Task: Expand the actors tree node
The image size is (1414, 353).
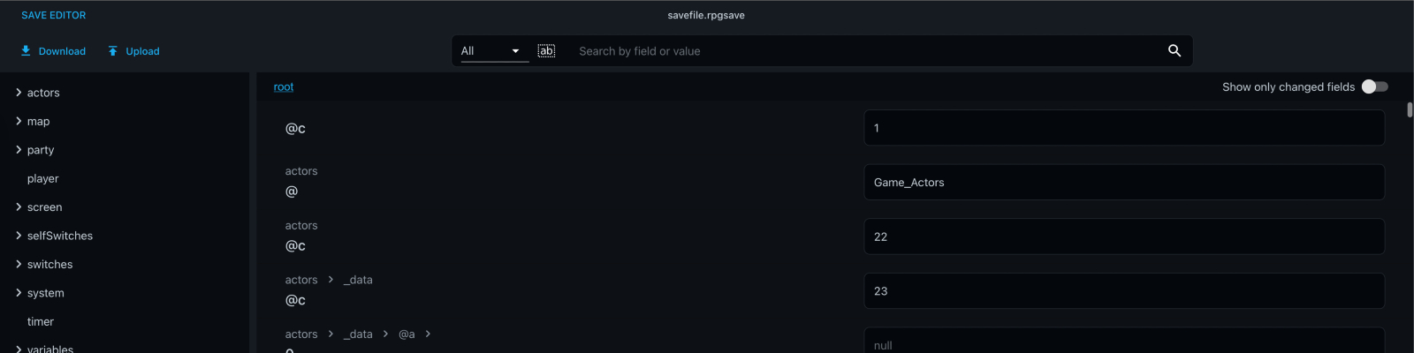Action: [x=19, y=93]
